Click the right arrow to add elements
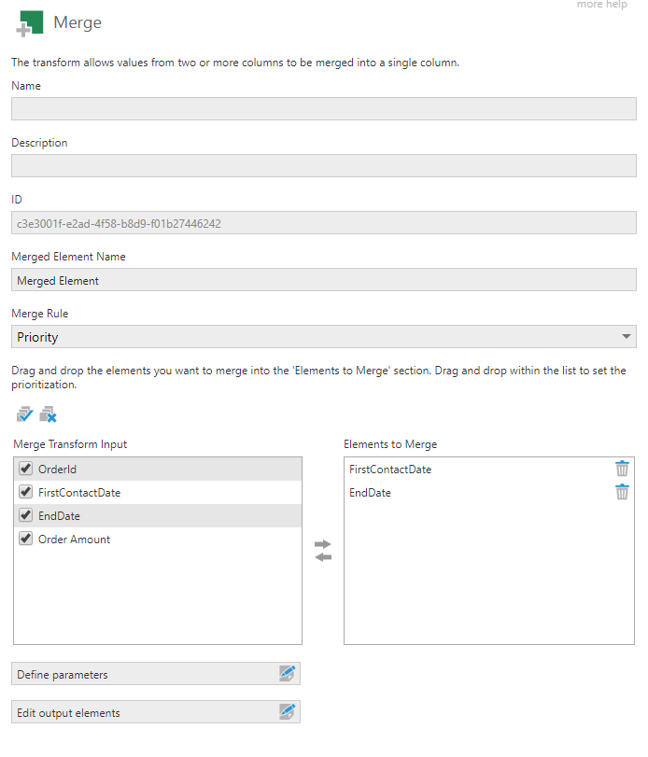The width and height of the screenshot is (648, 757). [322, 542]
